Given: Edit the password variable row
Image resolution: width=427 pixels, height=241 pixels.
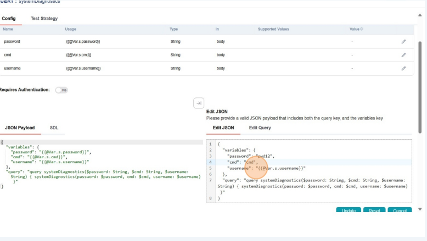Looking at the screenshot, I should tap(403, 41).
